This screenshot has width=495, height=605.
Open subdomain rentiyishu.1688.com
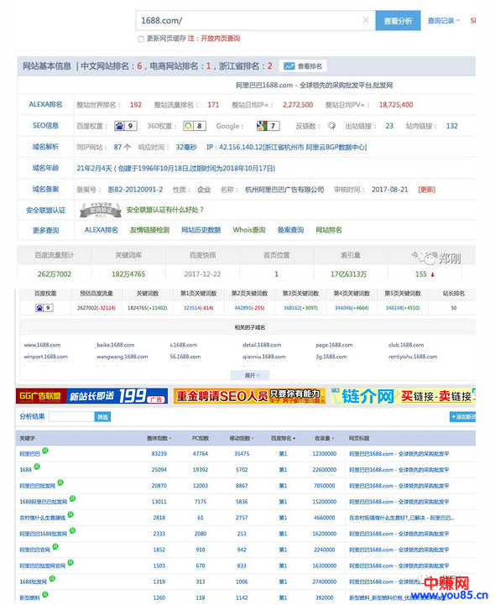413,357
